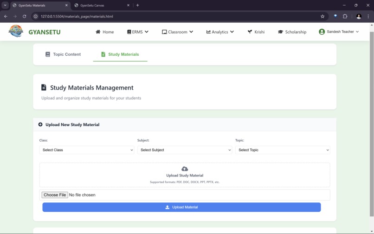Click the blue shield extension icon

point(335,16)
